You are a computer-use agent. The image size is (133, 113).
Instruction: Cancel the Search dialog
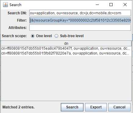click(119, 107)
